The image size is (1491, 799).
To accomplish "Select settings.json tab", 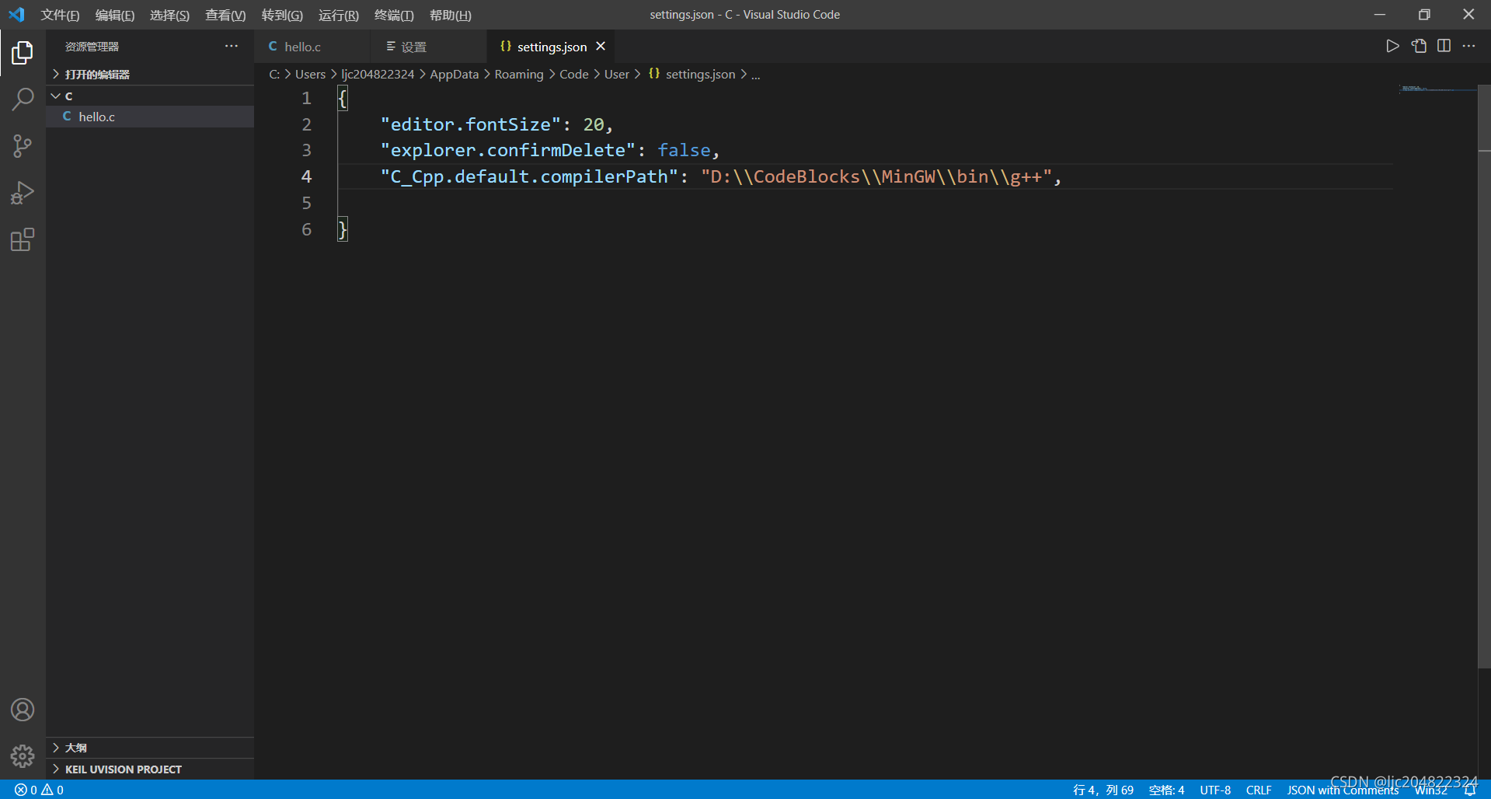I will point(551,47).
